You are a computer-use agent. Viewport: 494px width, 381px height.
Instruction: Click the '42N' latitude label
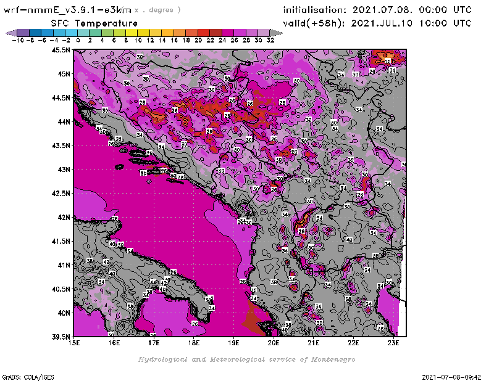(x=64, y=218)
